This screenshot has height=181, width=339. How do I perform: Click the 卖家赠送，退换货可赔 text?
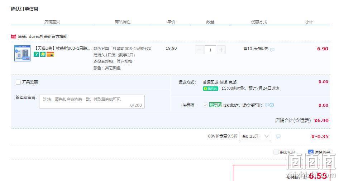pyautogui.click(x=243, y=105)
